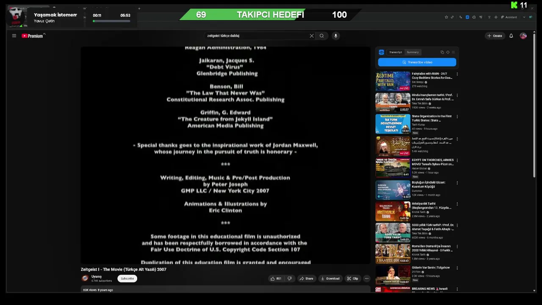Viewport: 542px width, 305px height.
Task: Open Fairytales with RAIN live thumbnail
Action: (393, 81)
